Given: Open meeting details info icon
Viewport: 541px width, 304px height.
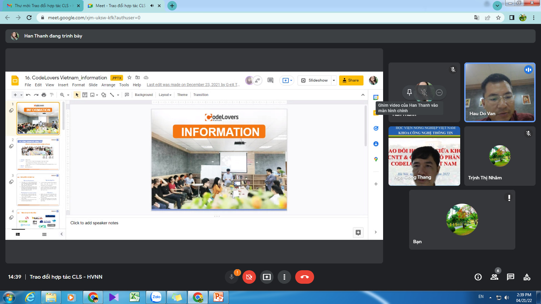Looking at the screenshot, I should 478,277.
